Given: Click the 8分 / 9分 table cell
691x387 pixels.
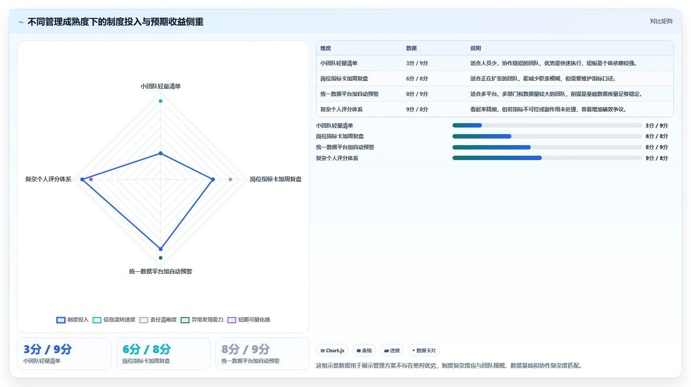Looking at the screenshot, I should pyautogui.click(x=417, y=94).
